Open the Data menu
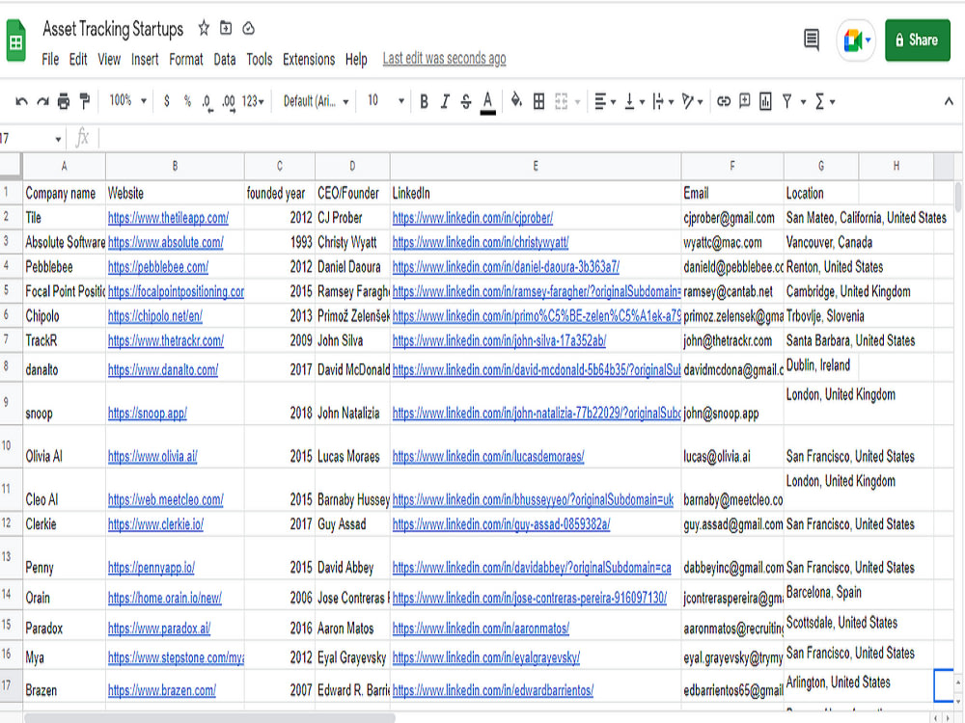The width and height of the screenshot is (965, 723). point(225,60)
